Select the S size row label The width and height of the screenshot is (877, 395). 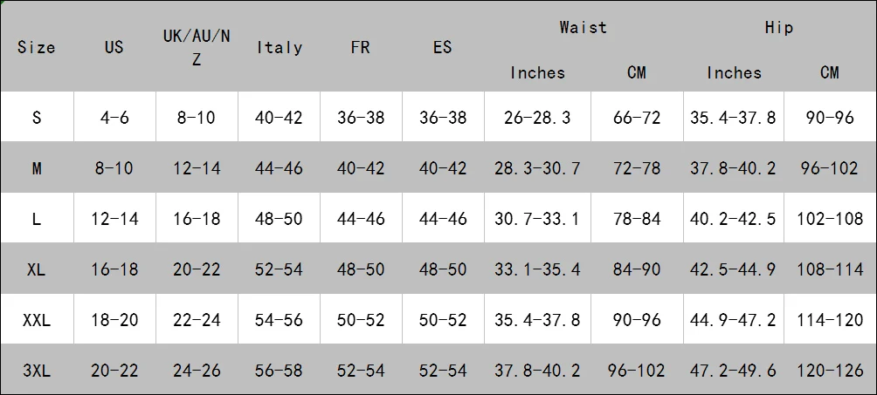(37, 118)
